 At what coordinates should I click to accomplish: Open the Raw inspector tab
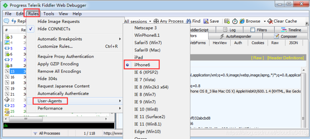(x=275, y=43)
